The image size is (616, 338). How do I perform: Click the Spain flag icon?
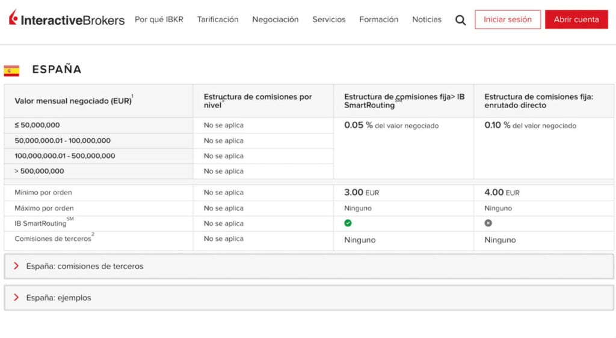click(x=12, y=71)
